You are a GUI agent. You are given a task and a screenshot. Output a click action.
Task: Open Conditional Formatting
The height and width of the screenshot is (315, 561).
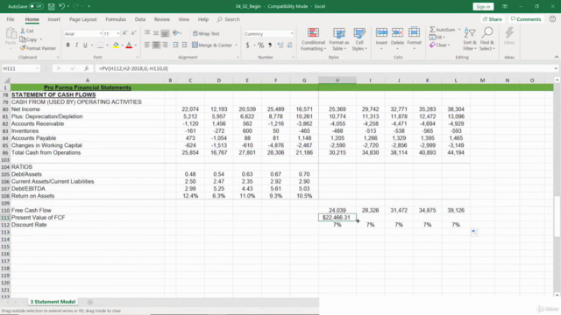pos(313,38)
